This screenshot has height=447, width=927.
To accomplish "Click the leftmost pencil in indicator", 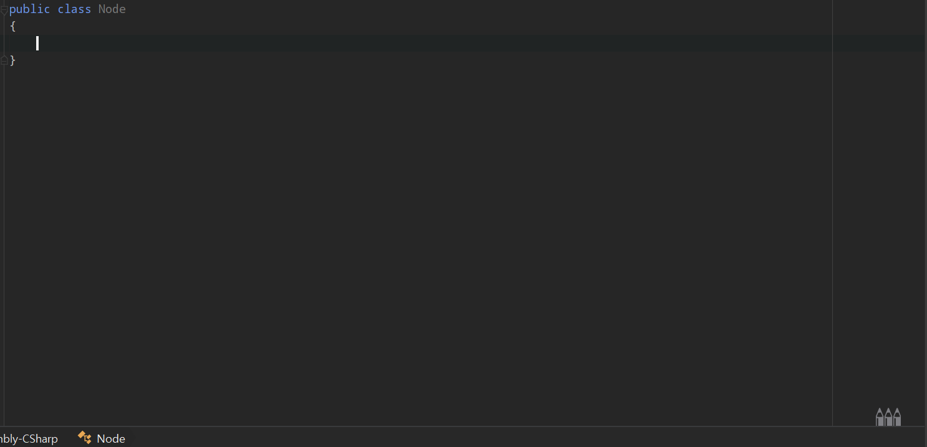I will click(880, 416).
